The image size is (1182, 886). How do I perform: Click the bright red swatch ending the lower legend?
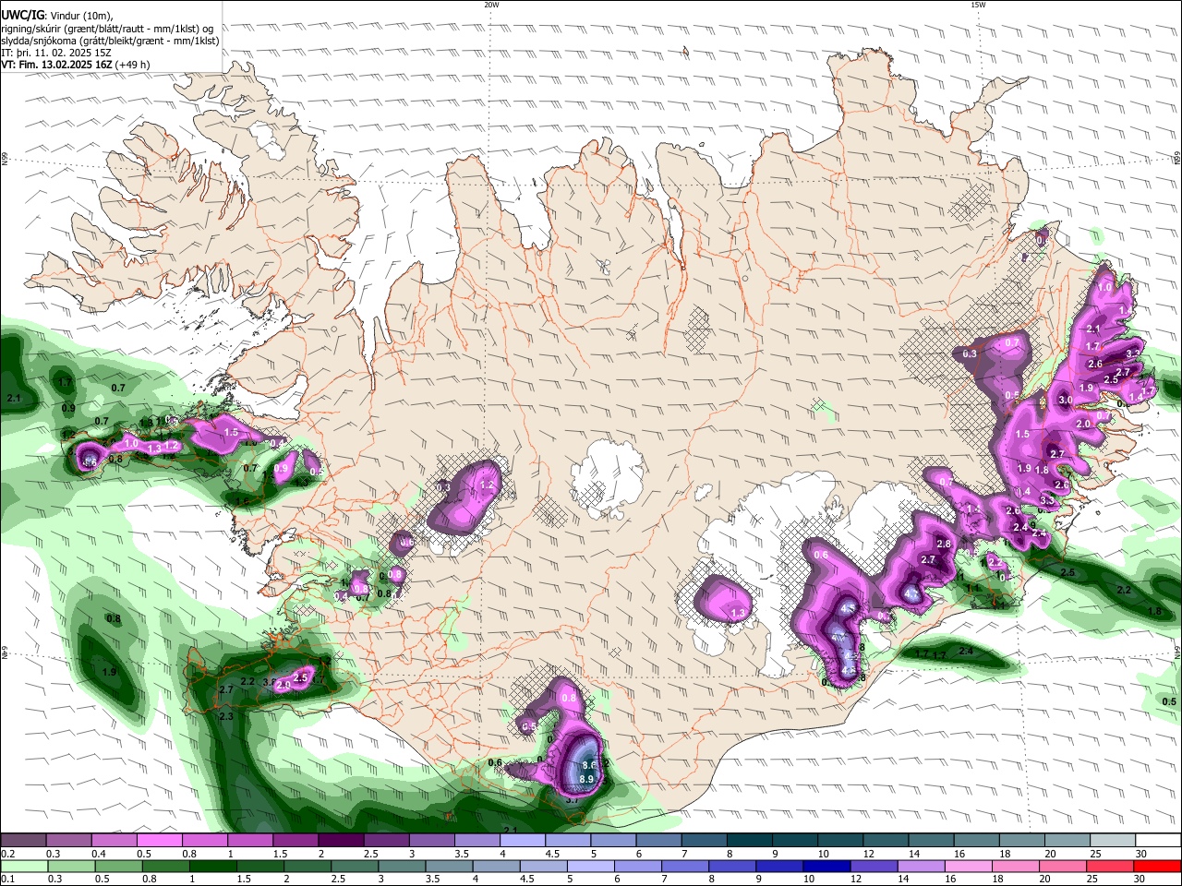click(x=1157, y=866)
